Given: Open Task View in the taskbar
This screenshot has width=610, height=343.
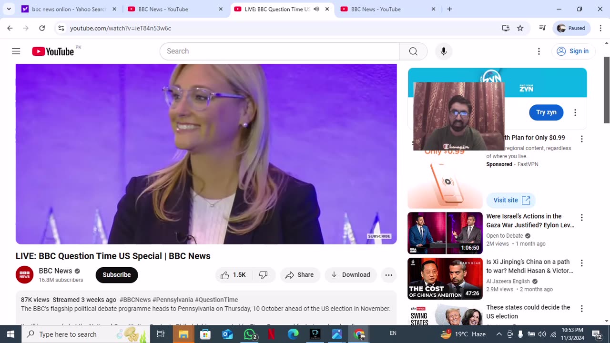Looking at the screenshot, I should tap(161, 334).
